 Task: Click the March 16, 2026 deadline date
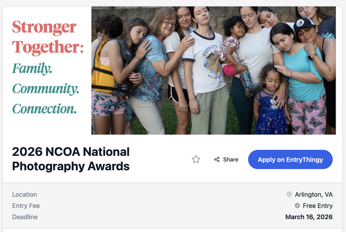[x=309, y=217]
